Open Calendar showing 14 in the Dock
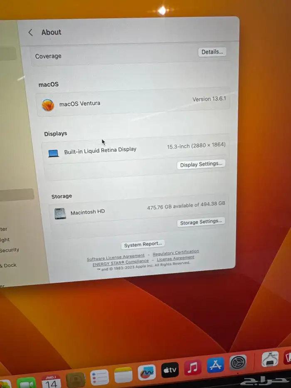This screenshot has width=291, height=388. (x=51, y=382)
